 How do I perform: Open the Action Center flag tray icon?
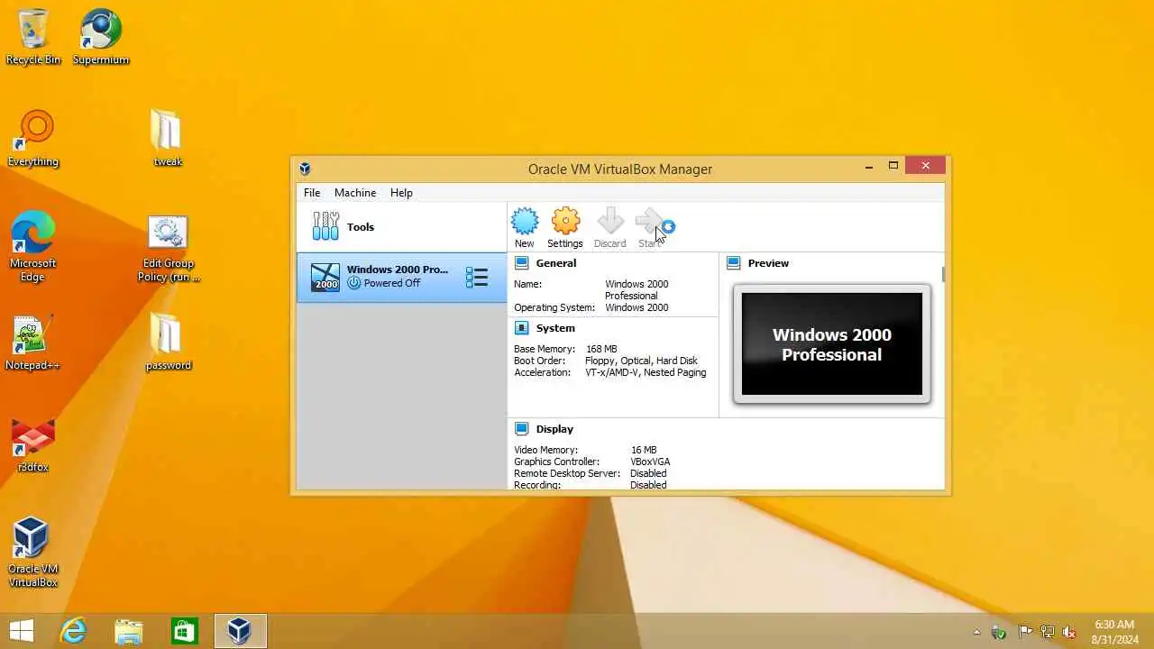tap(1024, 632)
